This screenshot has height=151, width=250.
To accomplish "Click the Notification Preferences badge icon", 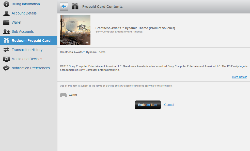I will tap(6, 68).
